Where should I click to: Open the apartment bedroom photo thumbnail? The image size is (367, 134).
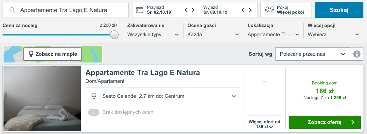pyautogui.click(x=42, y=98)
